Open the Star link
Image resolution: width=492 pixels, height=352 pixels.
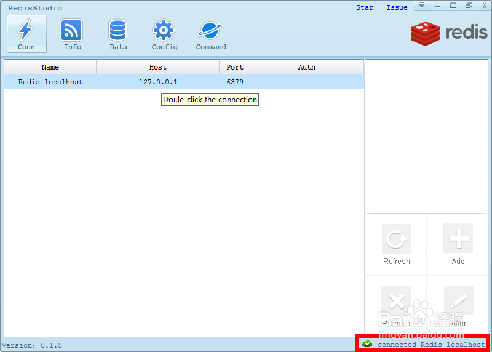[x=364, y=7]
